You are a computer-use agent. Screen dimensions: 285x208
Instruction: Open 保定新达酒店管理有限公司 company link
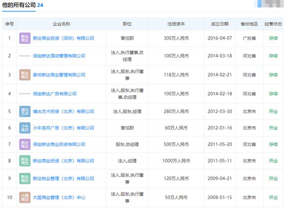coord(59,56)
